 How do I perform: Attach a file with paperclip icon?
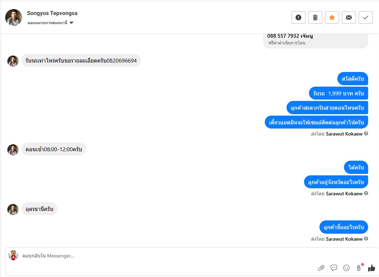(321, 268)
